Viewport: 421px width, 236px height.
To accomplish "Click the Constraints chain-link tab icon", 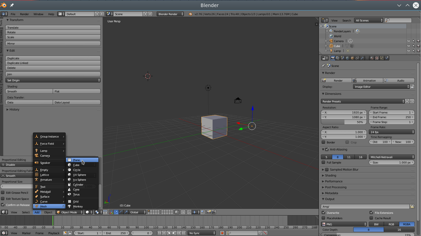I will click(x=357, y=58).
